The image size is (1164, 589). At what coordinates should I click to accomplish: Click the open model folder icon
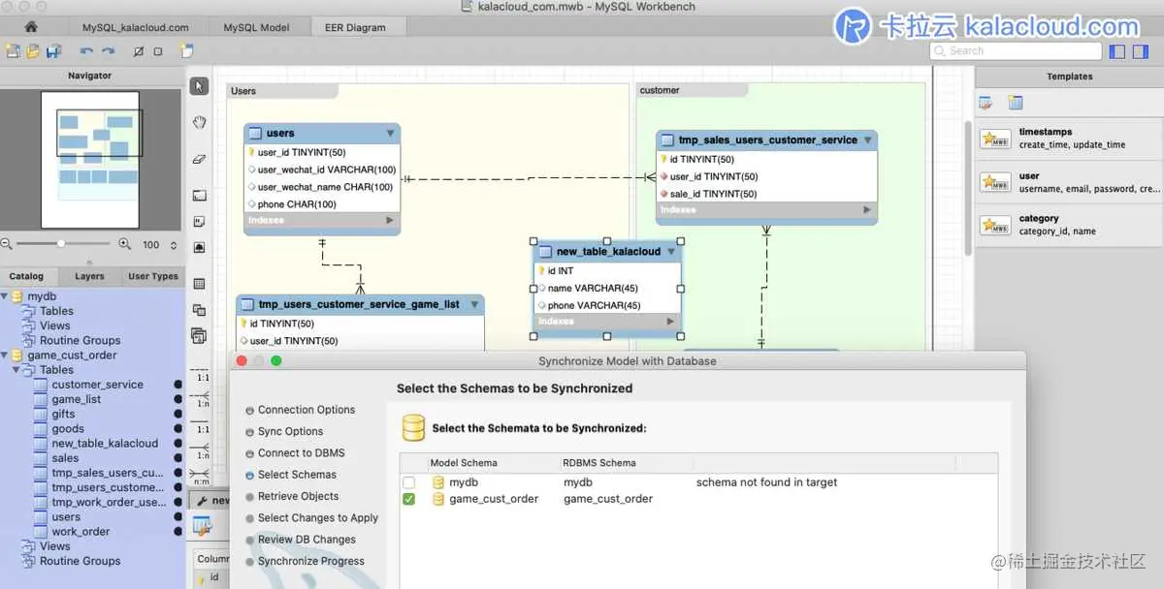point(34,50)
